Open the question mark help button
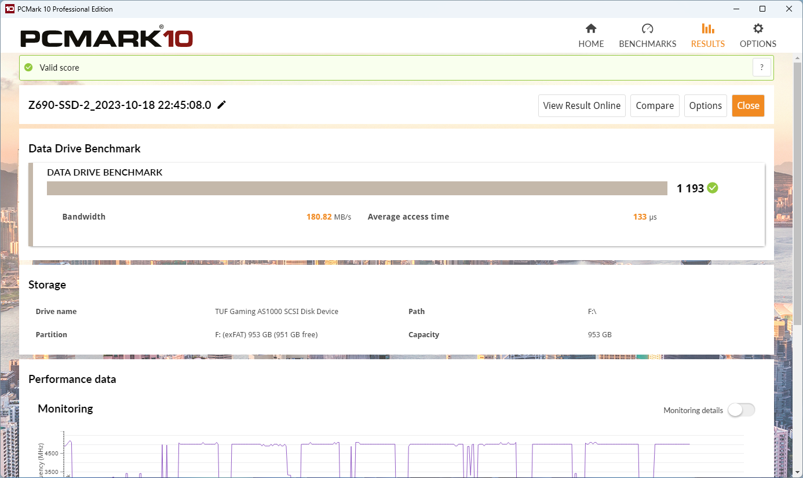 (762, 67)
